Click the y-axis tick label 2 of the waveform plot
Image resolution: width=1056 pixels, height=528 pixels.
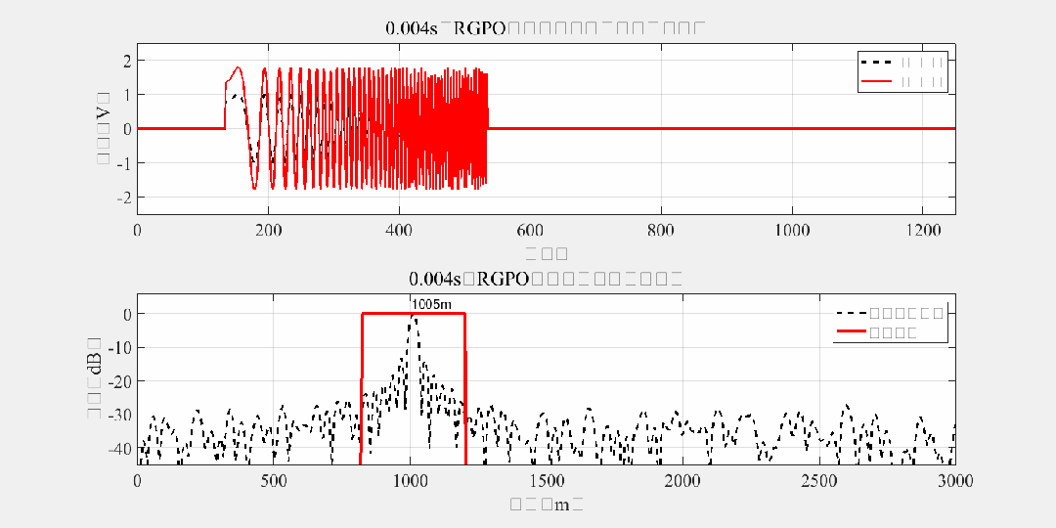point(127,60)
